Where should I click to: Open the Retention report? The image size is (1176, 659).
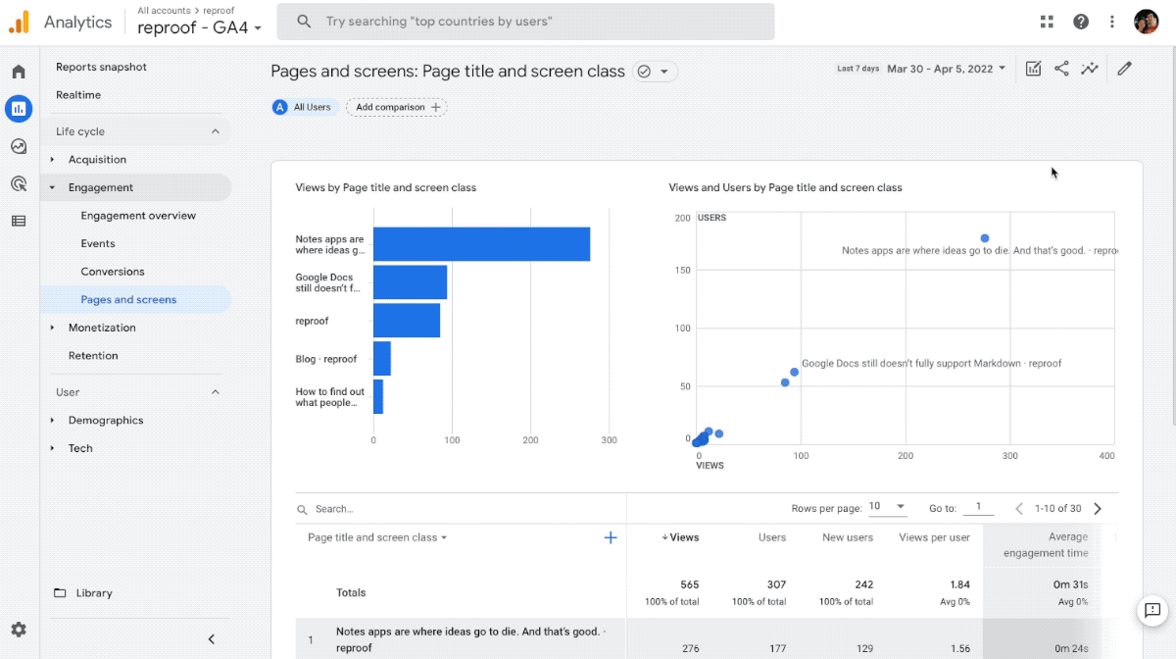pyautogui.click(x=93, y=356)
